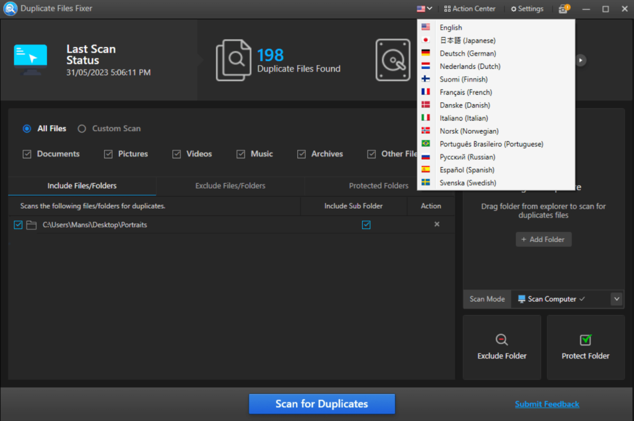Toggle the Pictures checkbox
This screenshot has height=421, width=634.
(x=108, y=154)
